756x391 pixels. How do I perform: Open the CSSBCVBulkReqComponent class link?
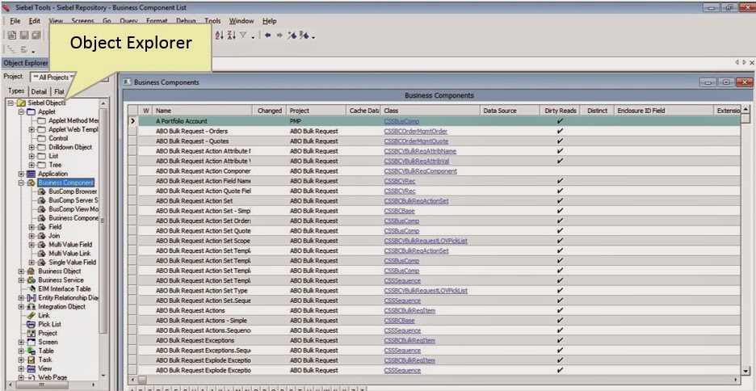421,171
